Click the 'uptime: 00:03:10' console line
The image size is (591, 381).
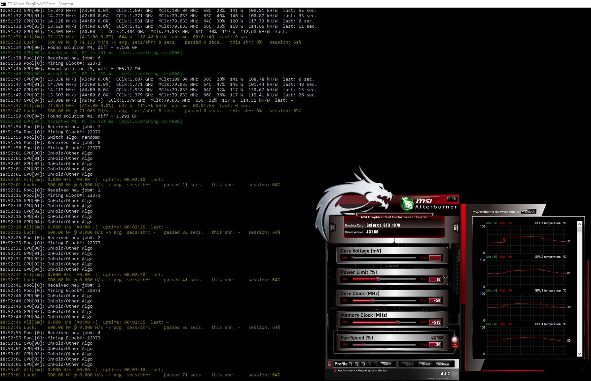click(x=85, y=370)
